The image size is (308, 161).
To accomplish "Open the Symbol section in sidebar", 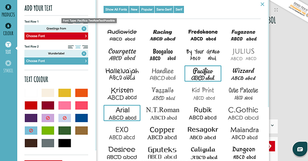I will [x=8, y=67].
